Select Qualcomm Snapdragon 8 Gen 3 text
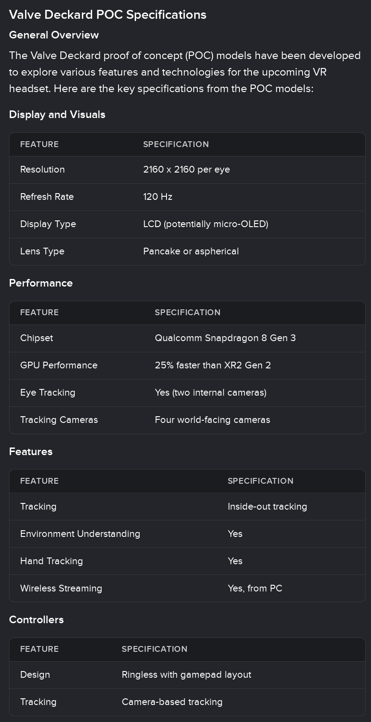This screenshot has height=722, width=371. click(x=225, y=338)
